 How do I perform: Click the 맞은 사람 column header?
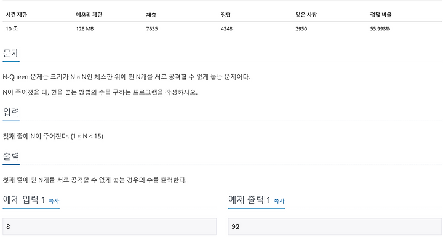click(306, 15)
